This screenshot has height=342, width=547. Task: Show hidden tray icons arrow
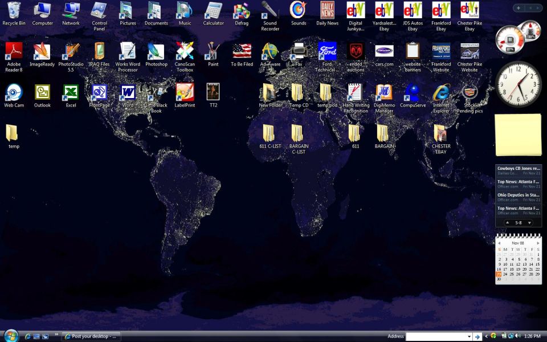point(486,336)
